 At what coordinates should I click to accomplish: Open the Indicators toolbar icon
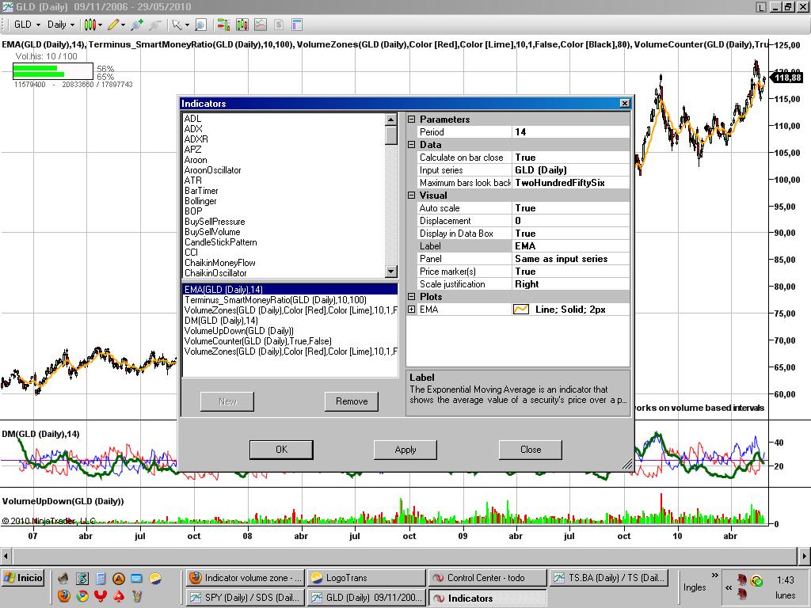tap(260, 25)
